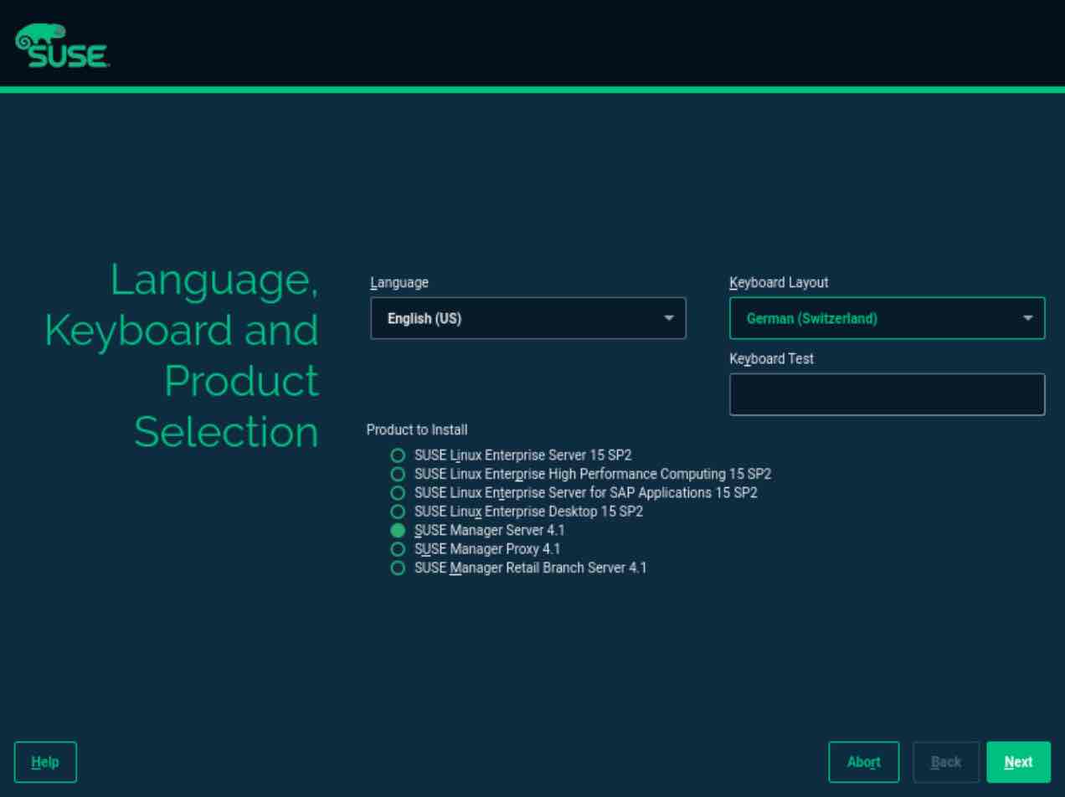Select SUSE Manager Server 4.1 radio button
The image size is (1065, 797).
398,530
